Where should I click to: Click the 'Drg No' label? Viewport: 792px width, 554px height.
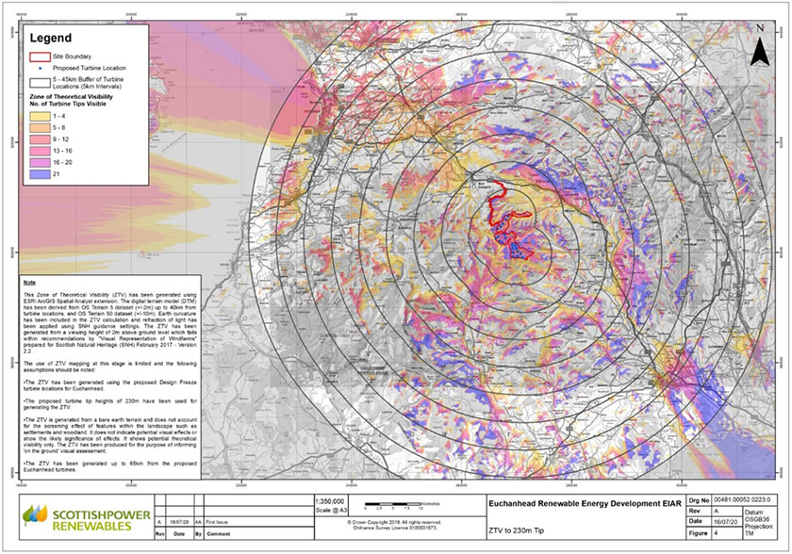point(700,500)
